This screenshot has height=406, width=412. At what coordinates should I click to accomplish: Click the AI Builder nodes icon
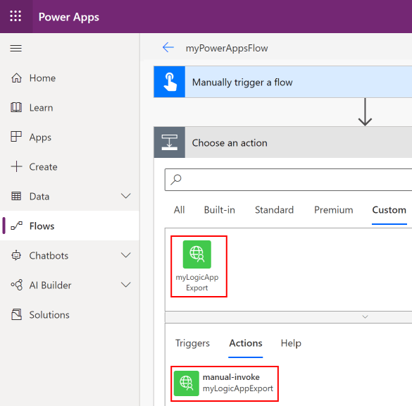click(x=17, y=285)
